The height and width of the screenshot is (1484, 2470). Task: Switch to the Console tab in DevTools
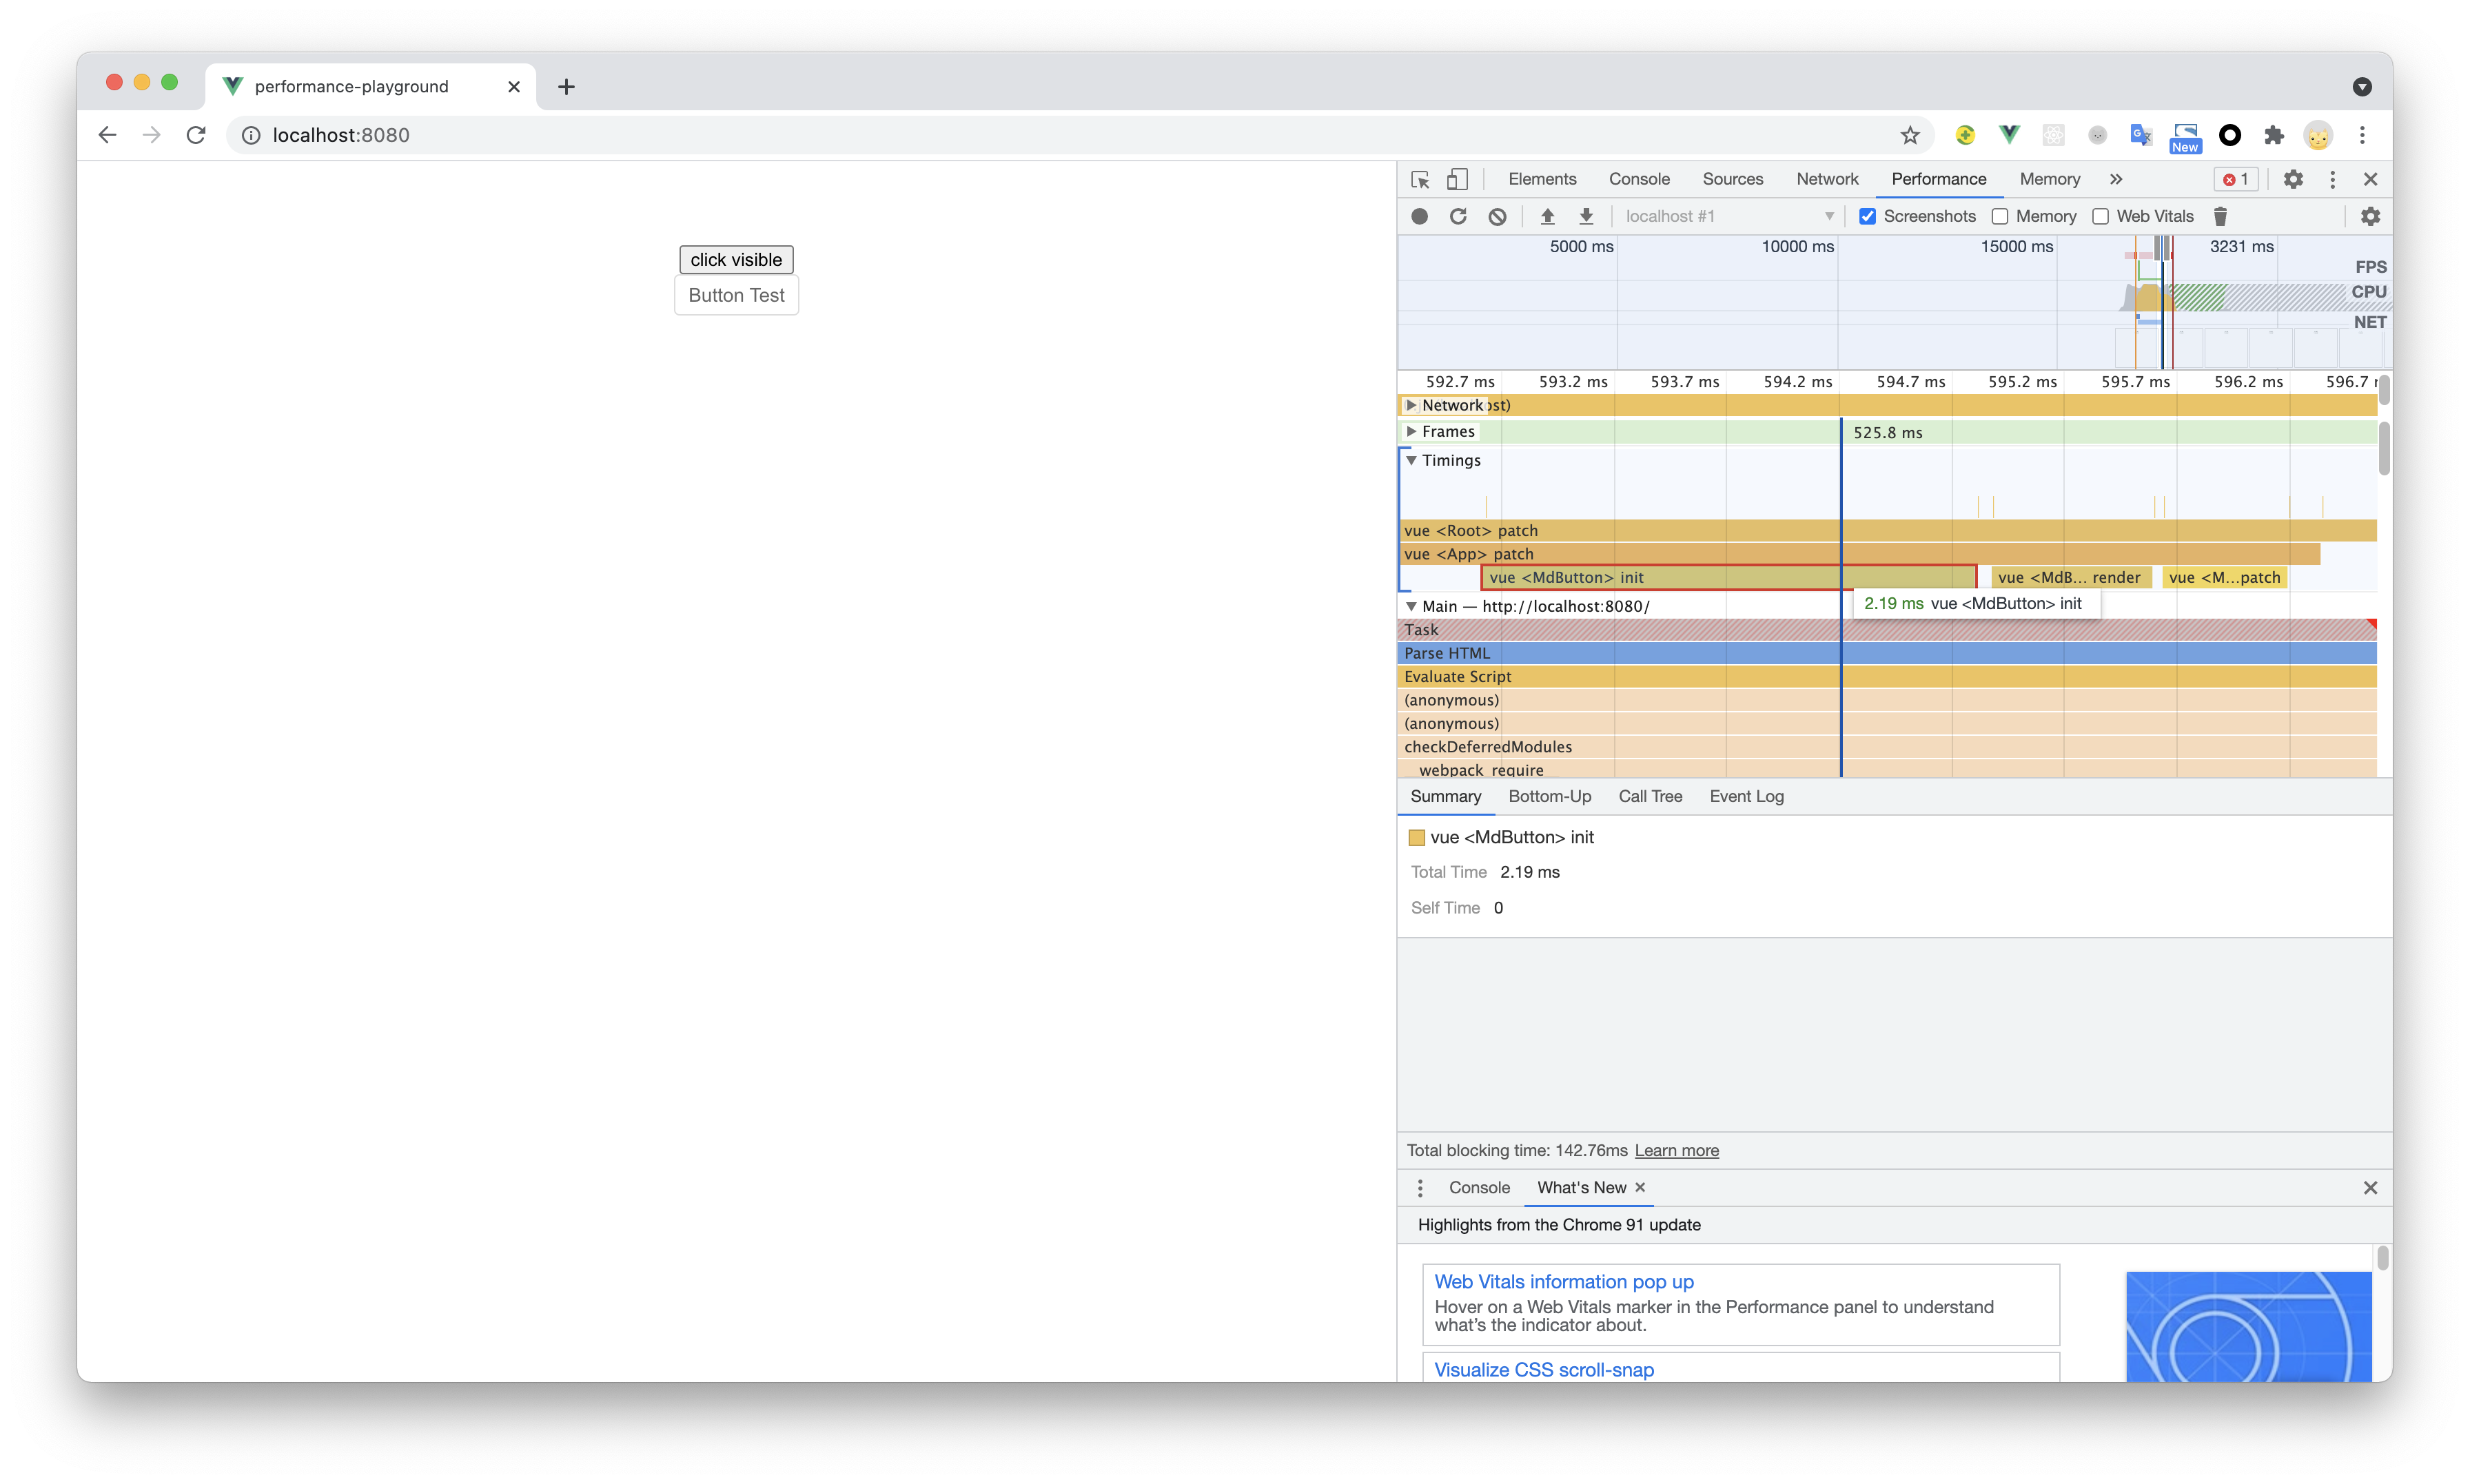coord(1639,179)
